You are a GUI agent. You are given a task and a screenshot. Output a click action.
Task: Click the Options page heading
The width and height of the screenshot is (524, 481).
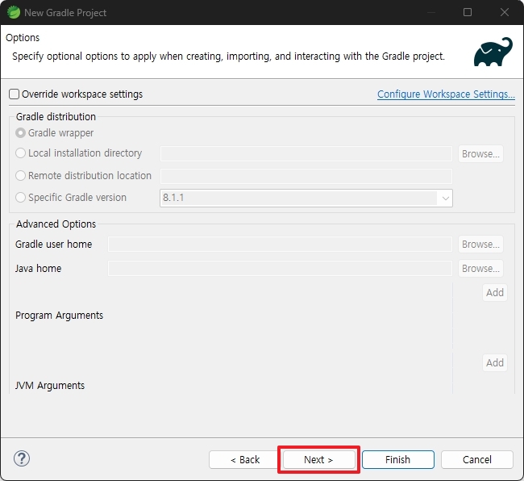click(x=23, y=38)
